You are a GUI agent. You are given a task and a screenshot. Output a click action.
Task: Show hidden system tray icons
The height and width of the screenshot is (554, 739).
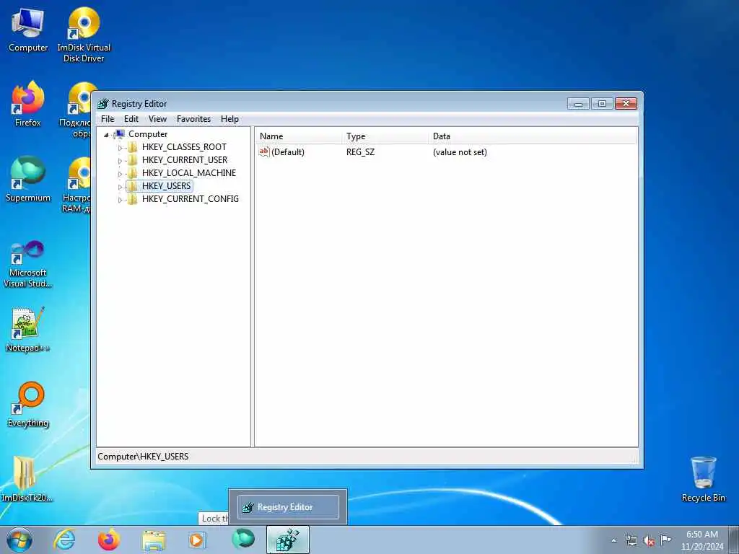[613, 540]
